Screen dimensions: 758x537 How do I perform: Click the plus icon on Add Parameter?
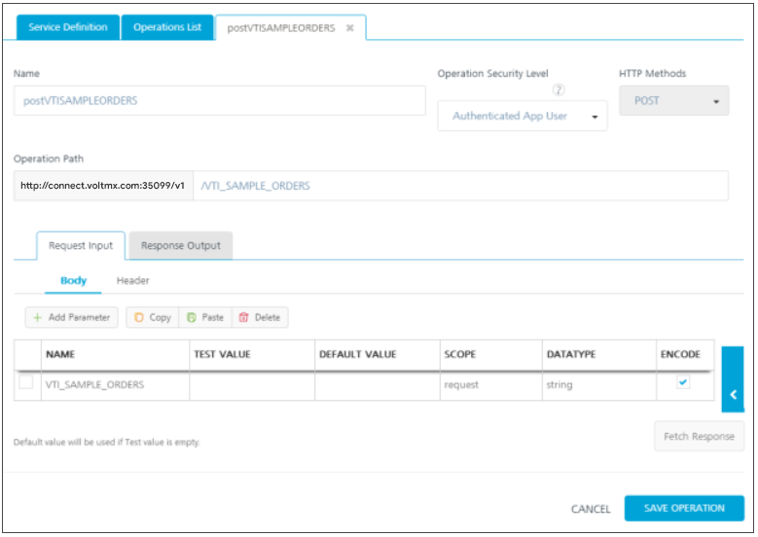tap(37, 317)
